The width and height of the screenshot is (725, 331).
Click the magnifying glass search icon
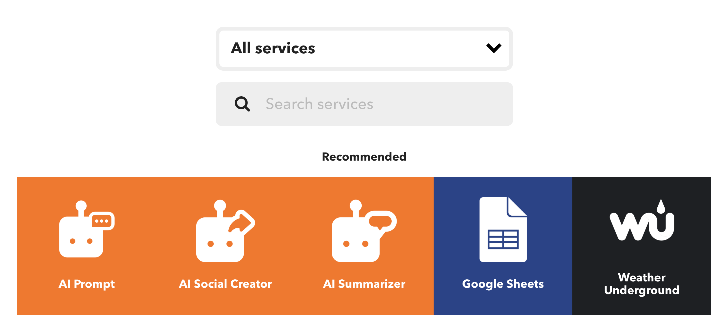tap(242, 104)
